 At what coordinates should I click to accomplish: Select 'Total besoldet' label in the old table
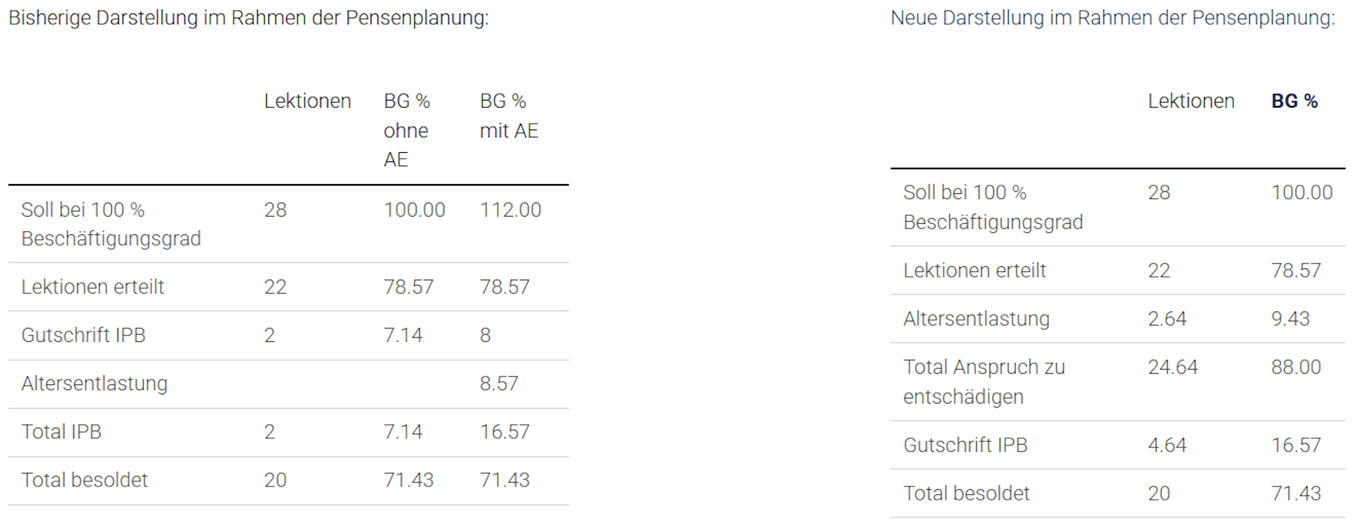84,480
